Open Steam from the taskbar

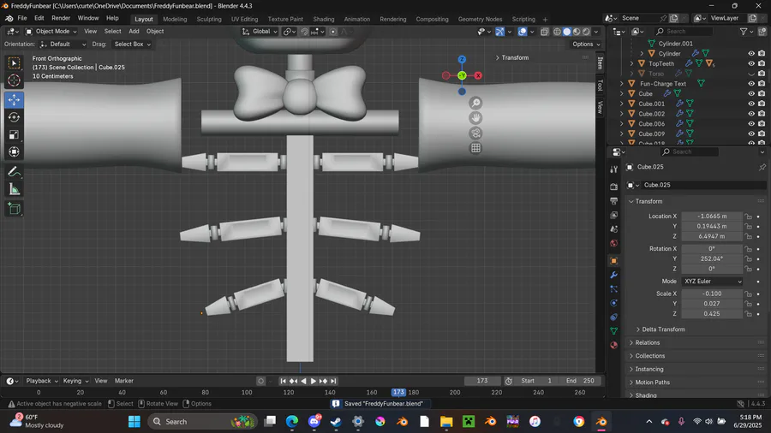[336, 421]
